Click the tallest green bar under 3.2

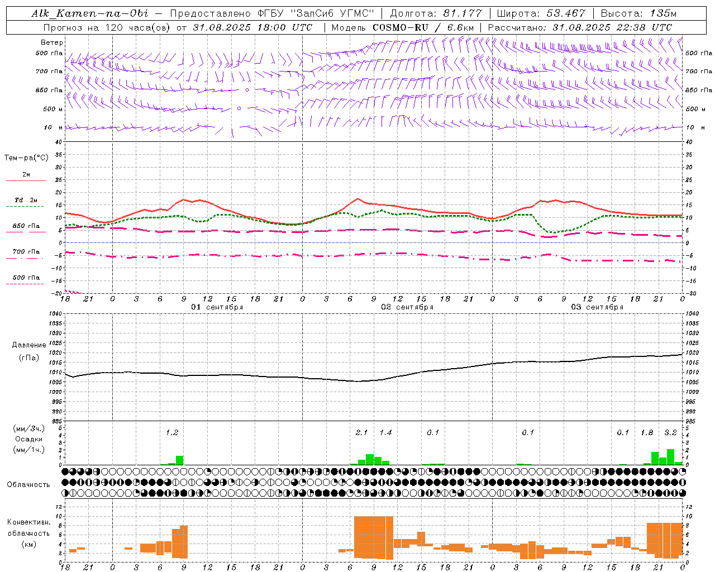[x=671, y=457]
